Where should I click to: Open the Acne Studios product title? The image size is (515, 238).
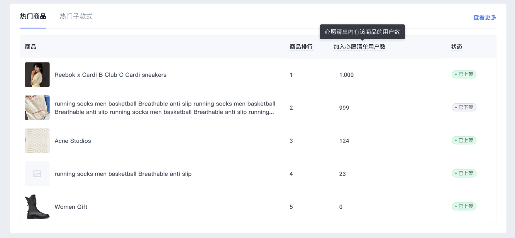point(73,141)
